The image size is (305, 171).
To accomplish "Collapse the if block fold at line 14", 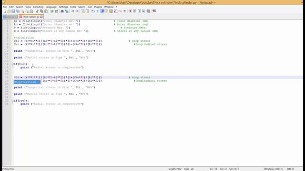I will pos(12,64).
